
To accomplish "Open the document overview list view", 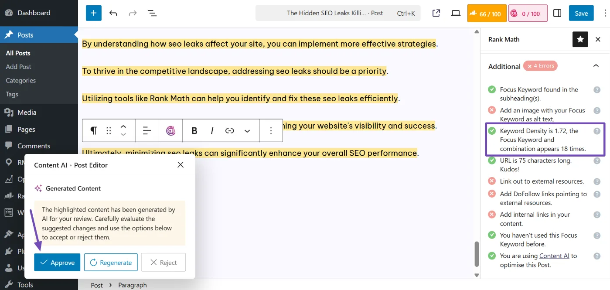I will click(152, 13).
